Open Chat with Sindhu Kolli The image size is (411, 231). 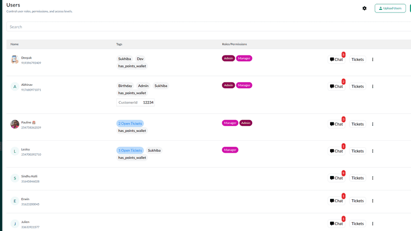tap(337, 178)
